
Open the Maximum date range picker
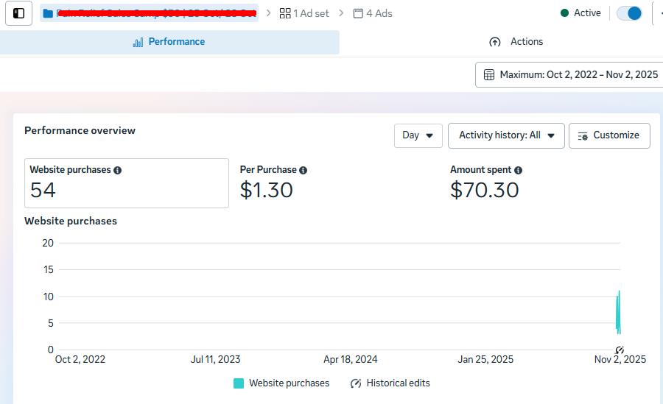click(x=570, y=74)
